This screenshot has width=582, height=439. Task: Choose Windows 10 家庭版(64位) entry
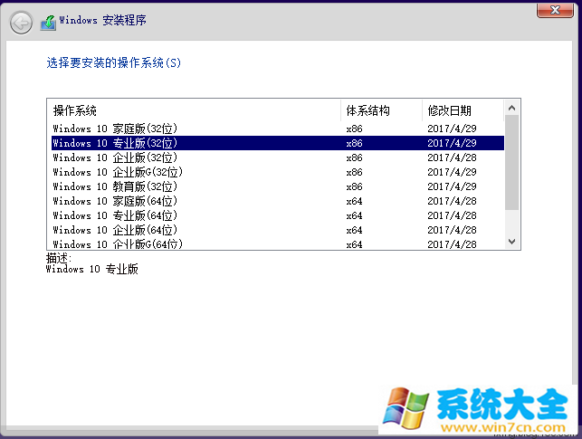click(x=118, y=201)
